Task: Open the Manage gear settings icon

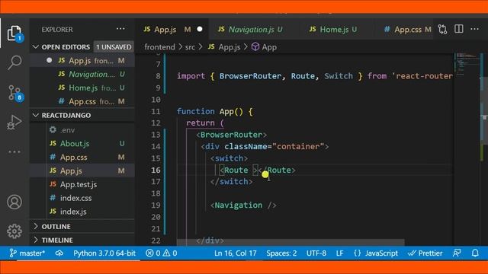Action: point(14,231)
